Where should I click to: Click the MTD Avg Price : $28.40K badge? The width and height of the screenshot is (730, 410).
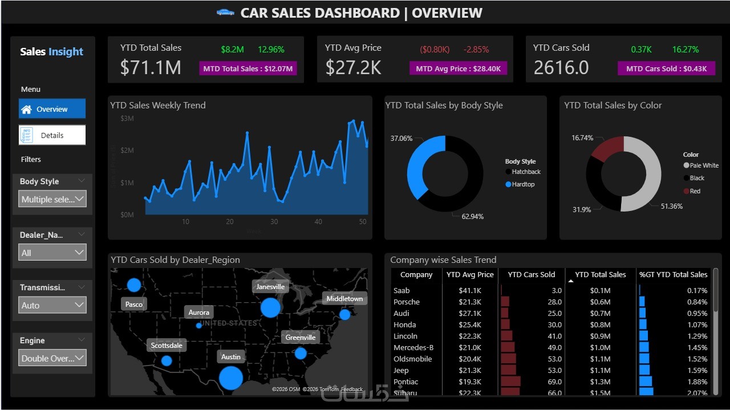[x=458, y=68]
